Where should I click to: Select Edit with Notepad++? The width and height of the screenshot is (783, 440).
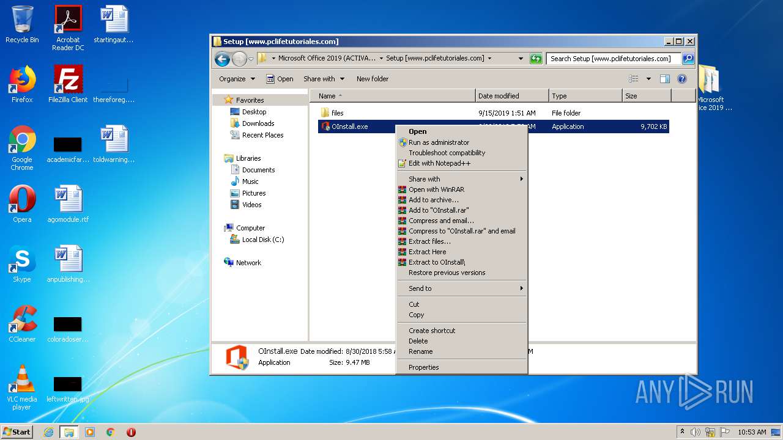point(461,163)
